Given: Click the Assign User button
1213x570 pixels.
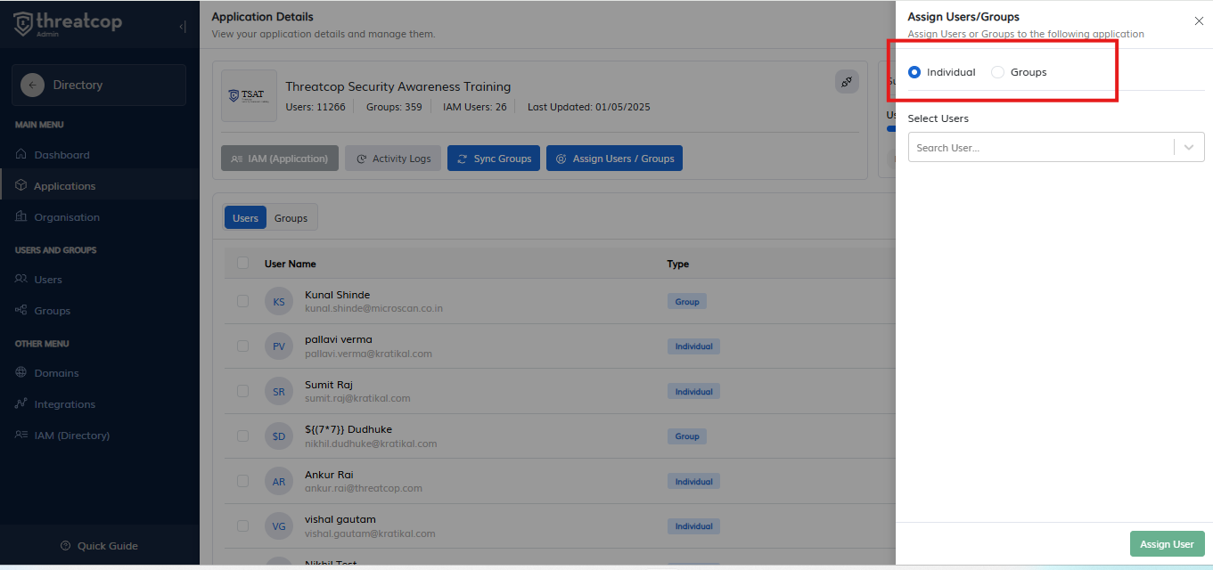Looking at the screenshot, I should [x=1167, y=544].
